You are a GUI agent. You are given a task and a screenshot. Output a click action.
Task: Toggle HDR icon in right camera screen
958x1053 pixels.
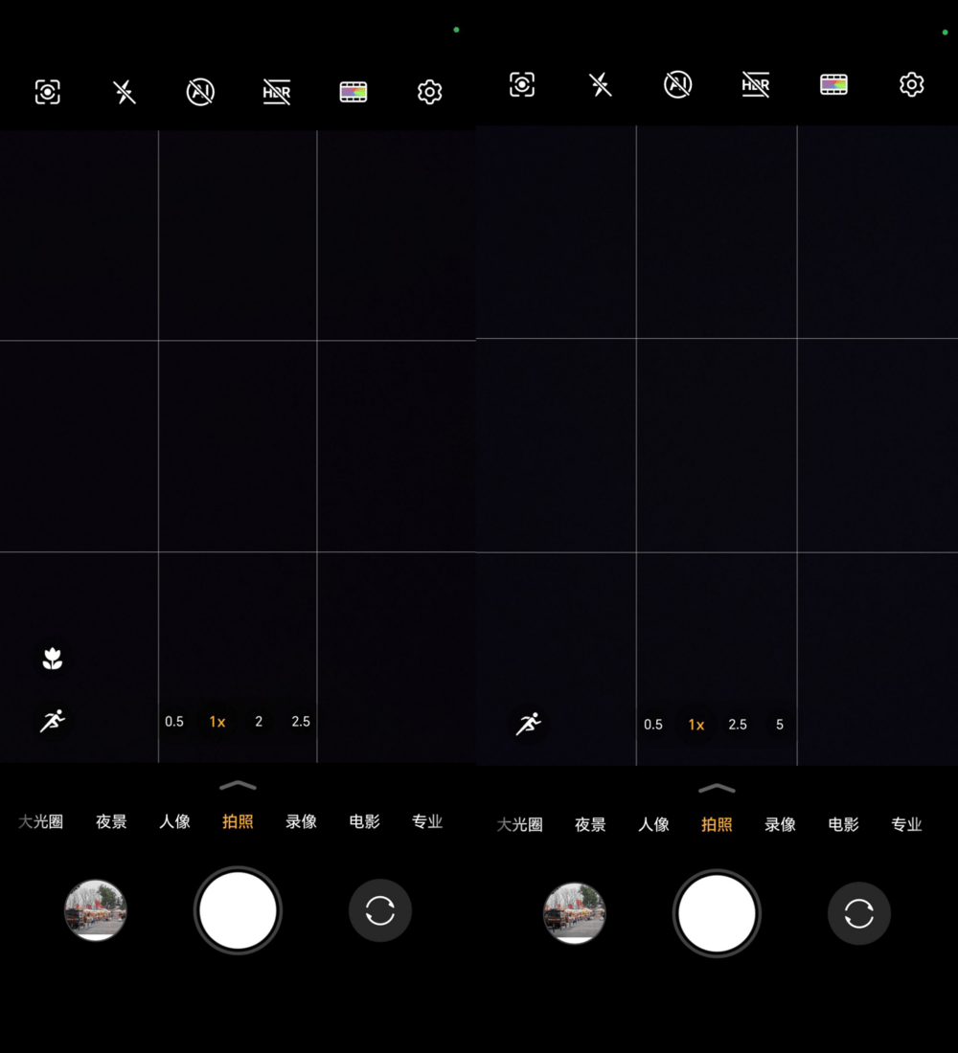[756, 84]
